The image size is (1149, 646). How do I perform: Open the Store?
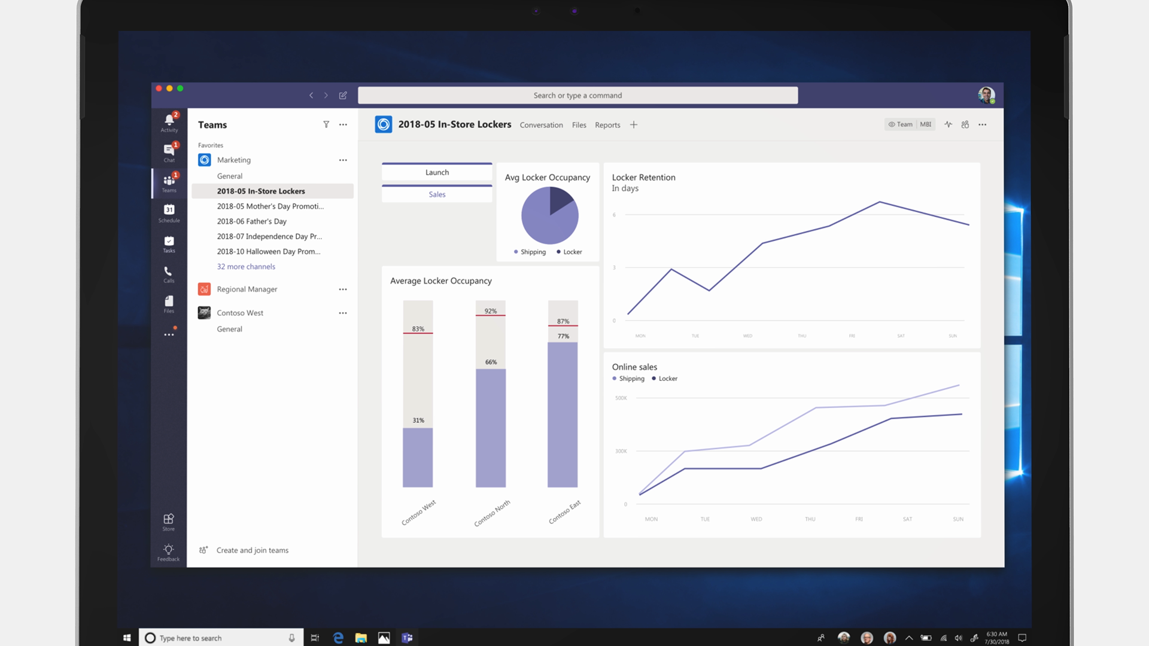(x=169, y=522)
